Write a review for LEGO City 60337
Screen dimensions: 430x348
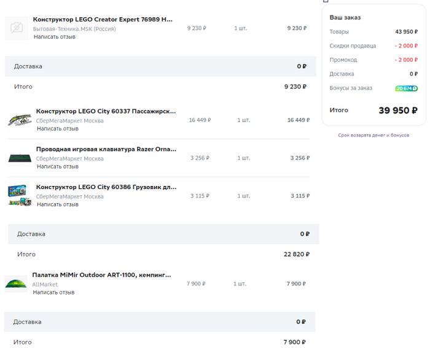[x=58, y=128]
